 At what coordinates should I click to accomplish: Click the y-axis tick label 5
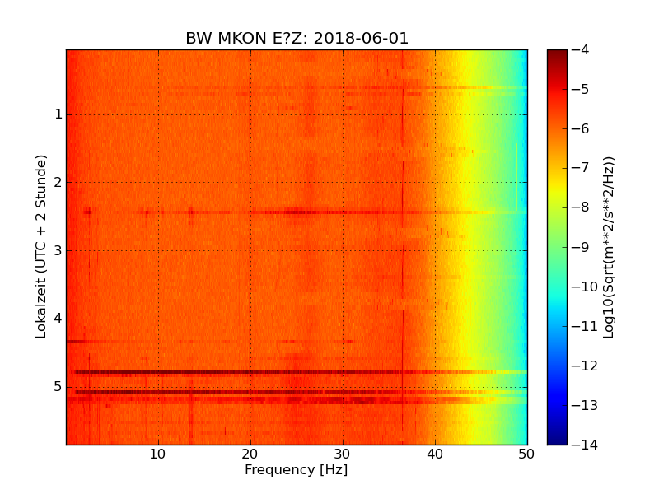coord(58,387)
